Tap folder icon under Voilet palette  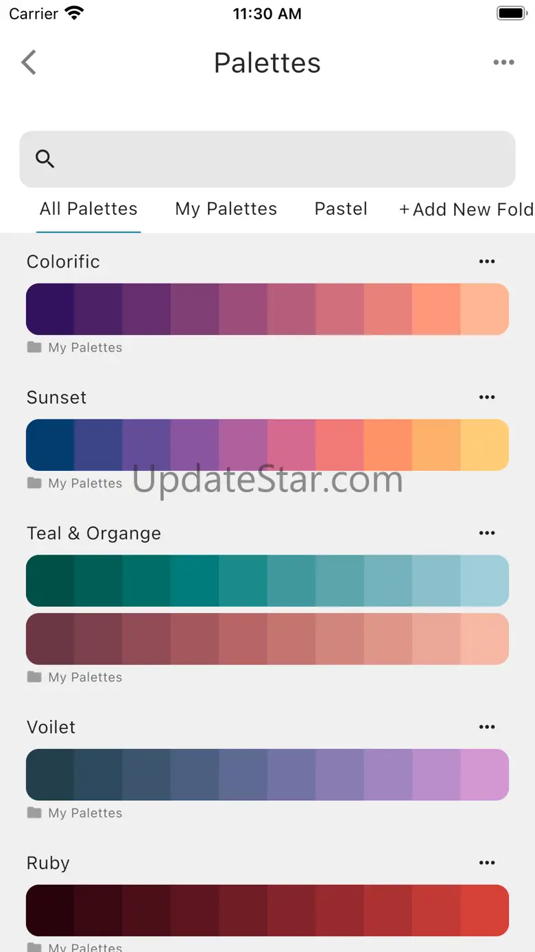click(34, 813)
